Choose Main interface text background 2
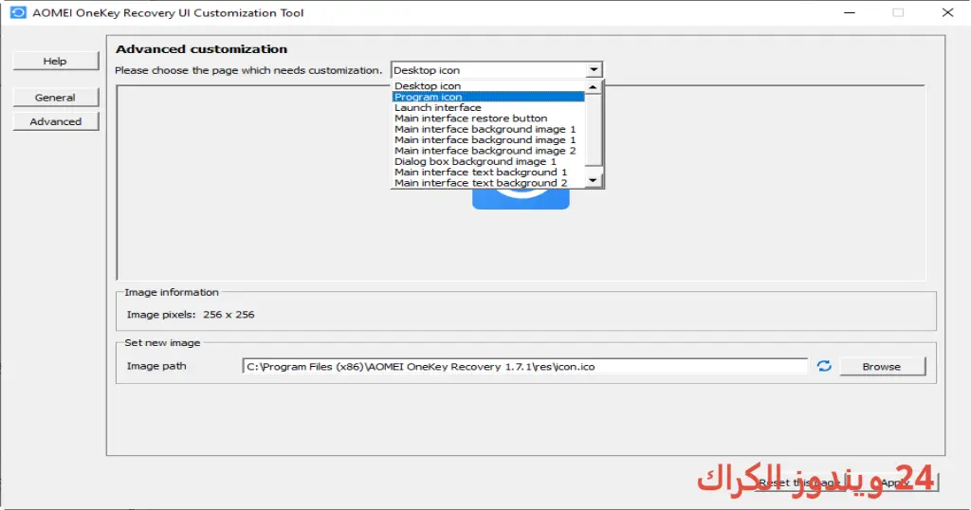 click(x=488, y=183)
